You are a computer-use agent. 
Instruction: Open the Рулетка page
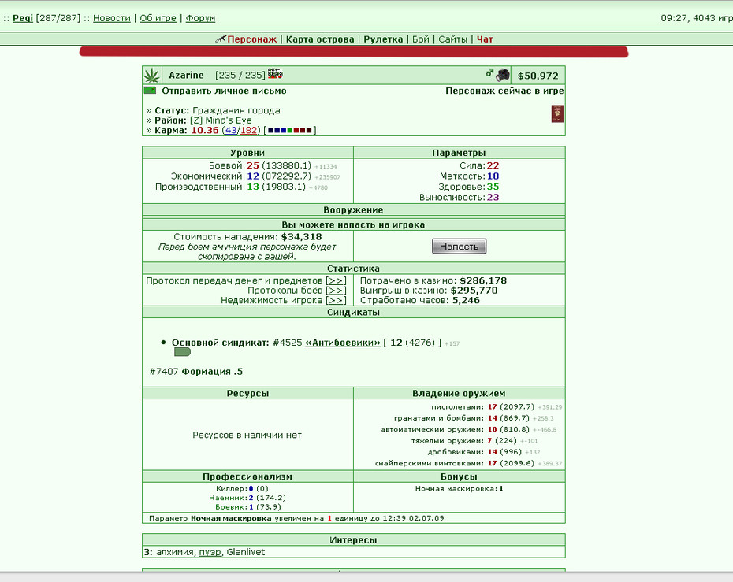click(x=383, y=39)
